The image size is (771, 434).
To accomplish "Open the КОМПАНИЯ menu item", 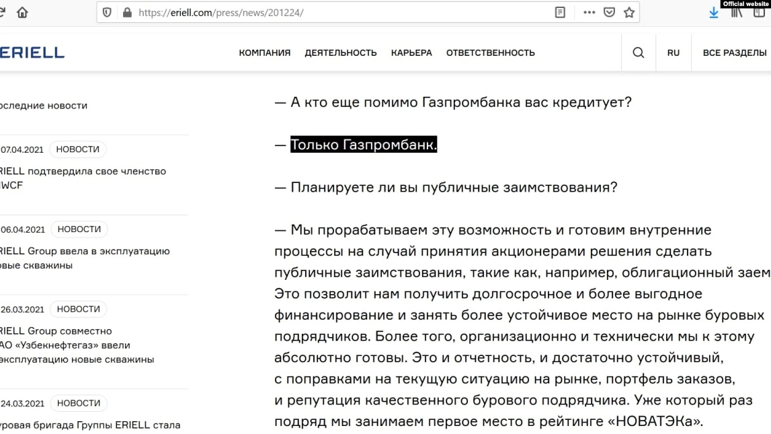I will pos(265,52).
